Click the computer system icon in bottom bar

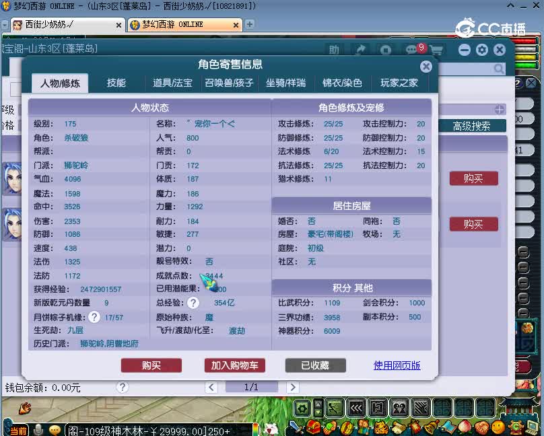tap(532, 428)
